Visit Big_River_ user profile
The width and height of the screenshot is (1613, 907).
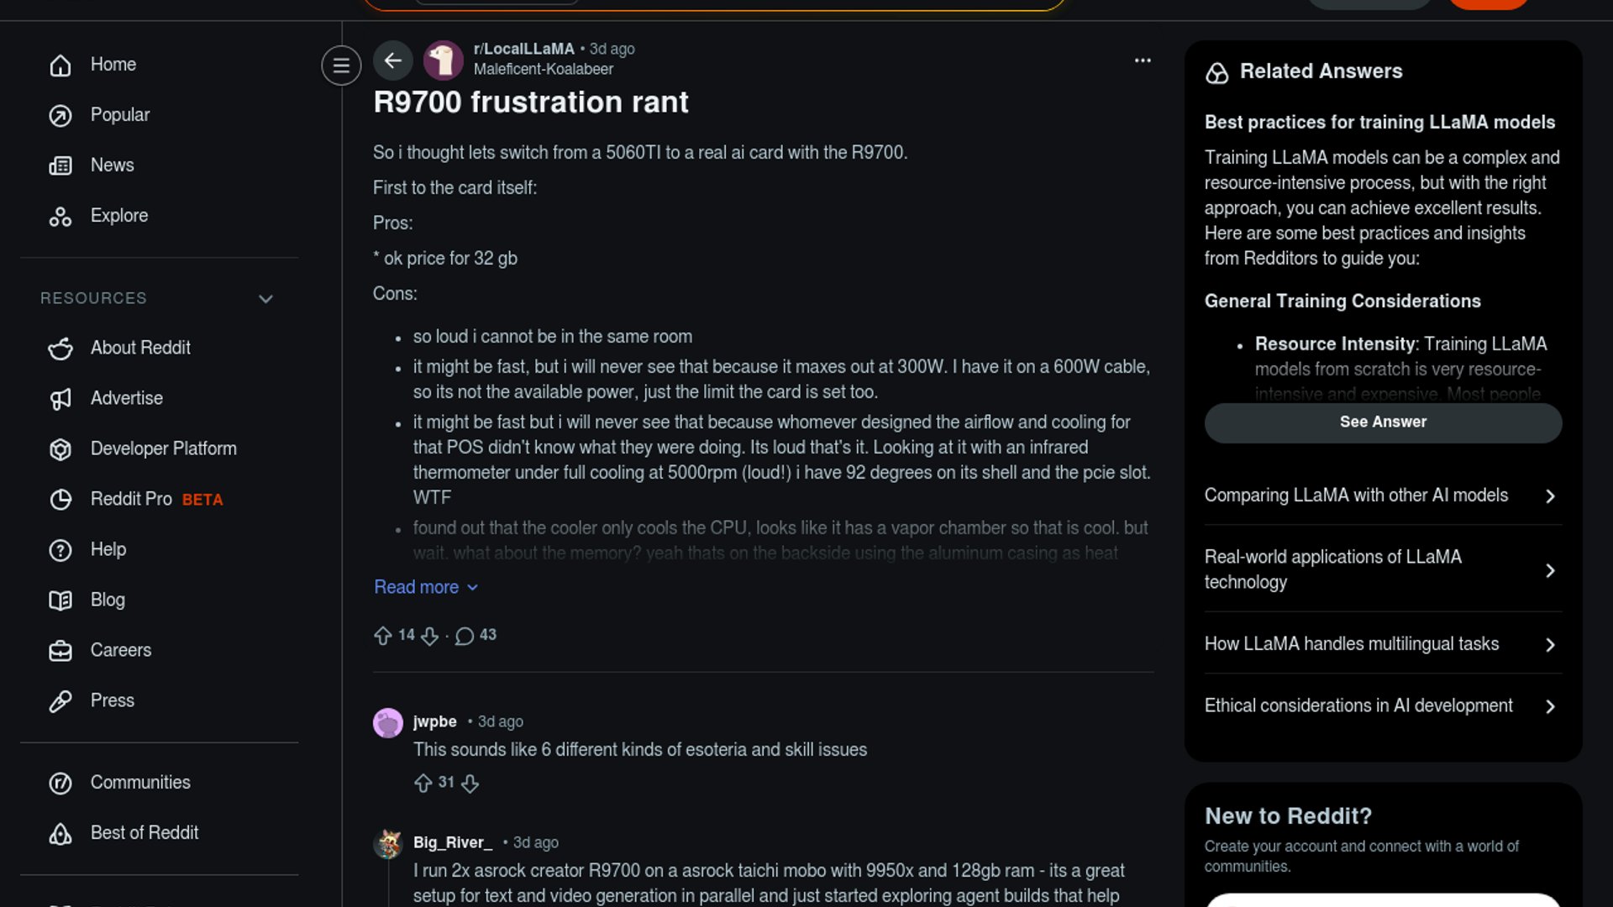[x=452, y=842]
